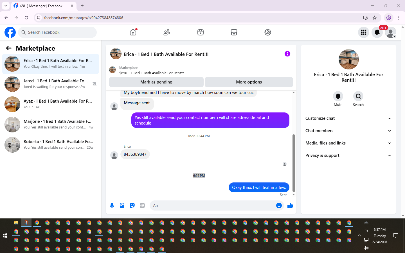Open Erica's conversation in the chat list
The height and width of the screenshot is (253, 405).
point(51,64)
